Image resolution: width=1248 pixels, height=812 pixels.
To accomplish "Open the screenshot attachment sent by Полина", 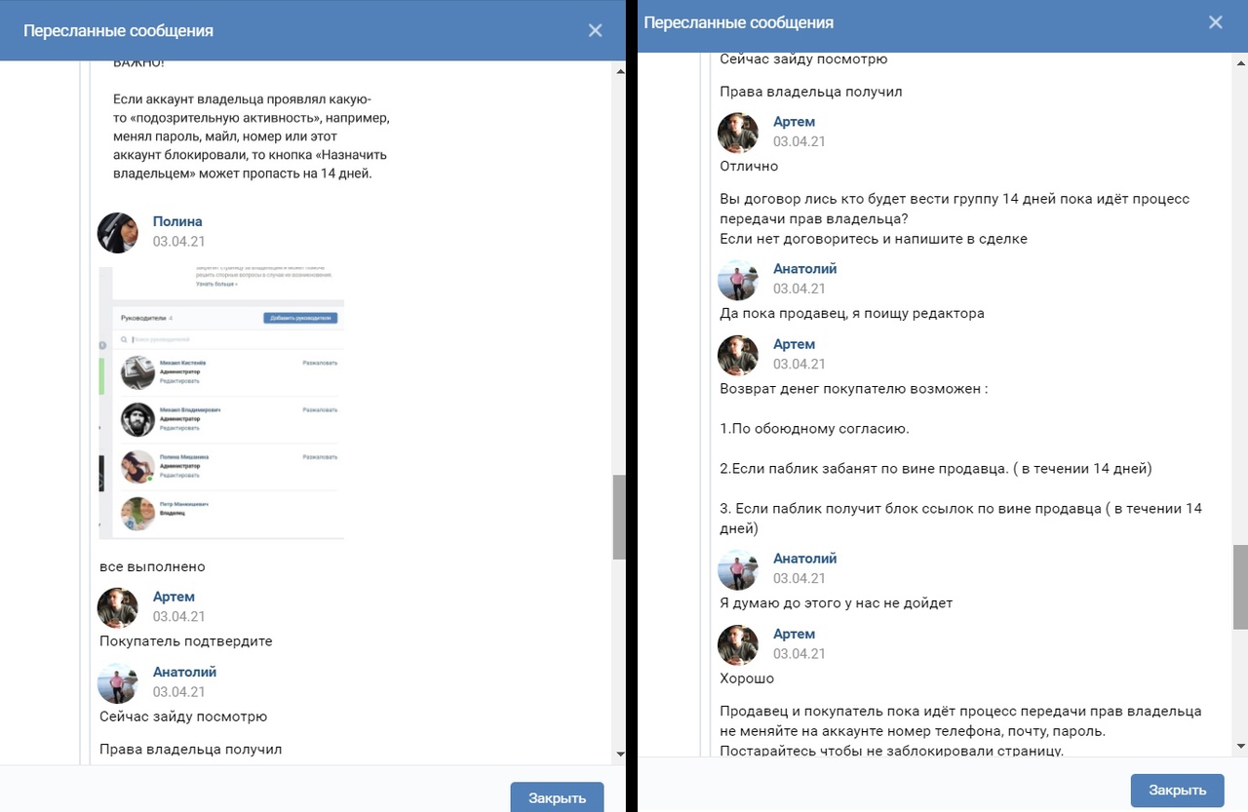I will click(222, 404).
